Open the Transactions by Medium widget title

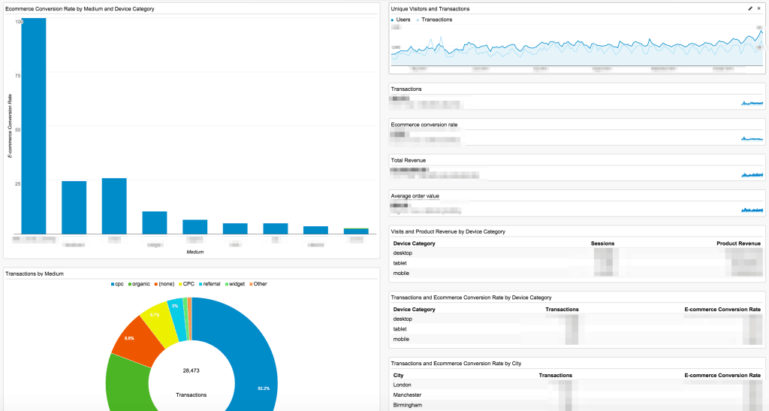click(x=35, y=273)
